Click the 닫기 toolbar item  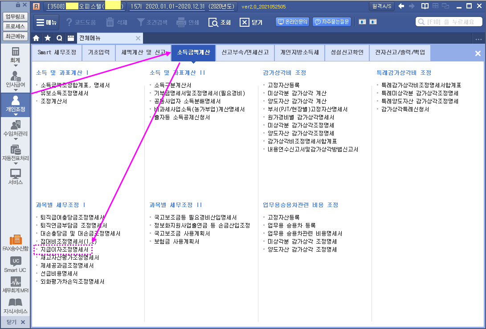pyautogui.click(x=251, y=22)
